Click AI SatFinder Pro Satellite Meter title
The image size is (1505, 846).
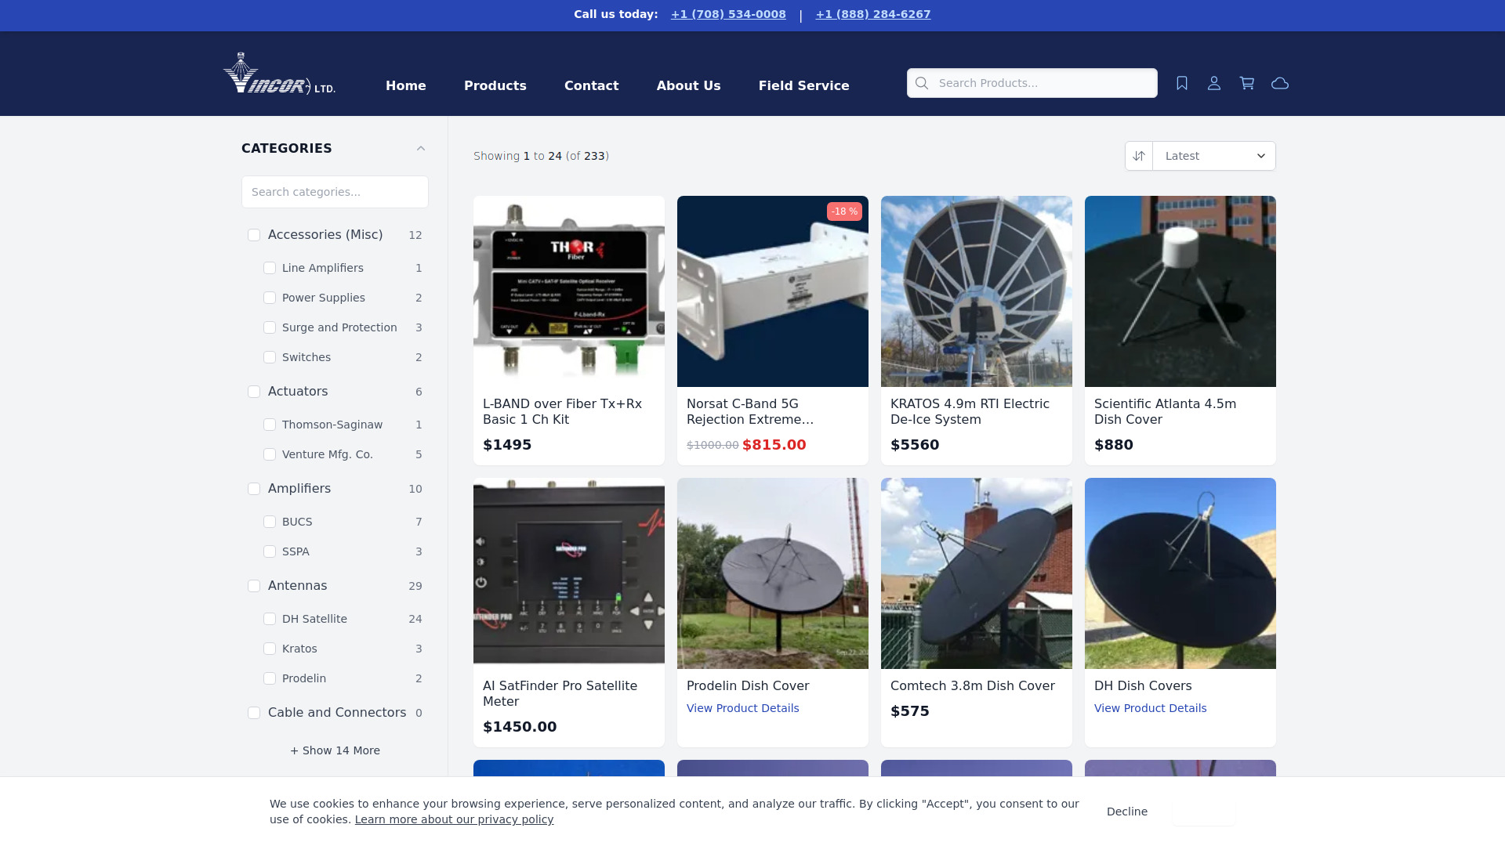tap(560, 694)
